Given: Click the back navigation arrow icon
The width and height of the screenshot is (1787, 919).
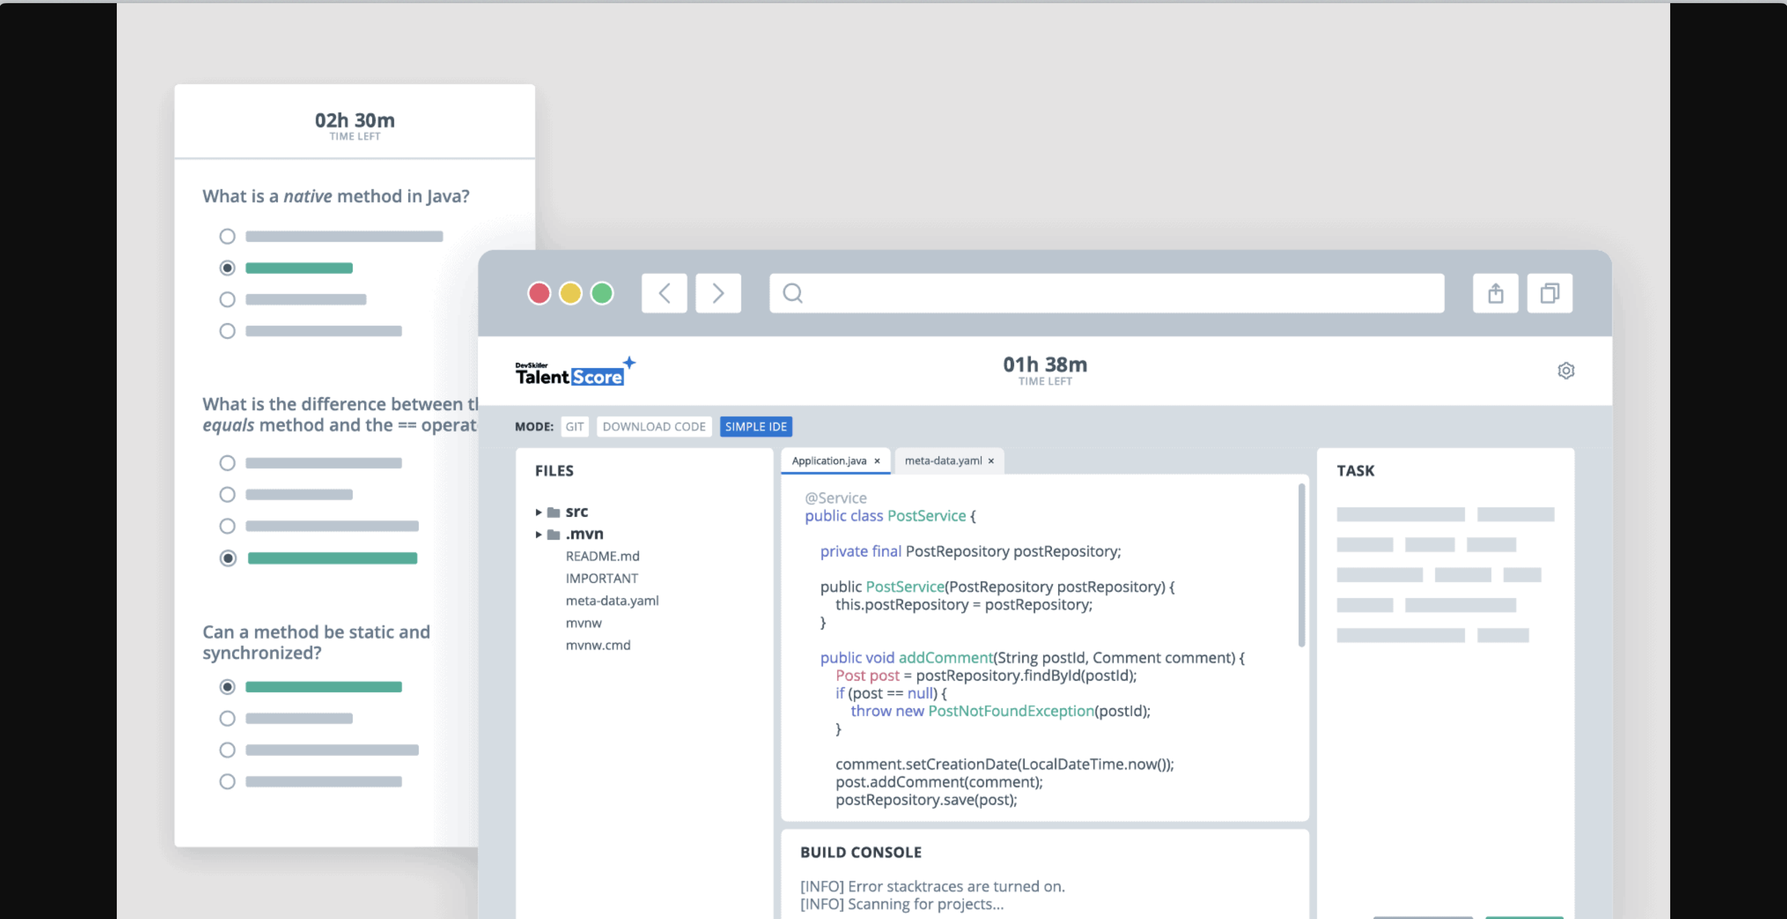Looking at the screenshot, I should [665, 292].
